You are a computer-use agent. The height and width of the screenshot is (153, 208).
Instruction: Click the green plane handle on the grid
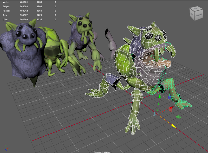[x=179, y=117]
